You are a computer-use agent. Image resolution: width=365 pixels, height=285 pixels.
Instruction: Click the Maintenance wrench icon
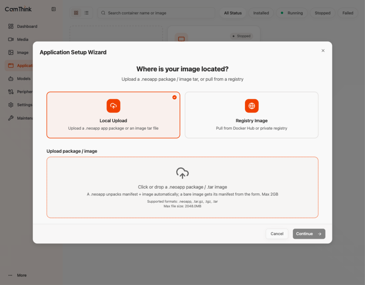(x=11, y=118)
